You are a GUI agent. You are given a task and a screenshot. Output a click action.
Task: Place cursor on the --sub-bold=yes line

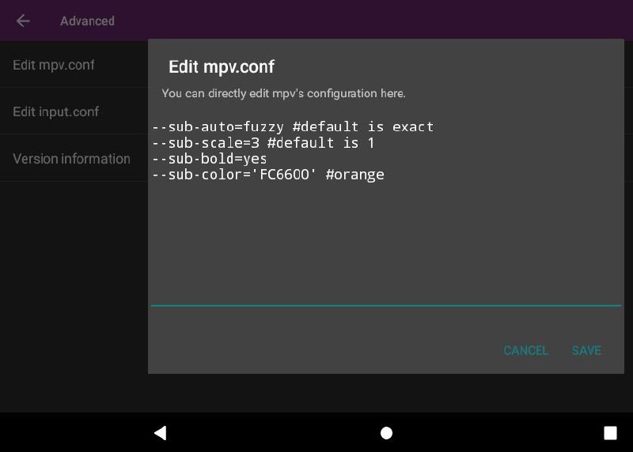click(209, 159)
